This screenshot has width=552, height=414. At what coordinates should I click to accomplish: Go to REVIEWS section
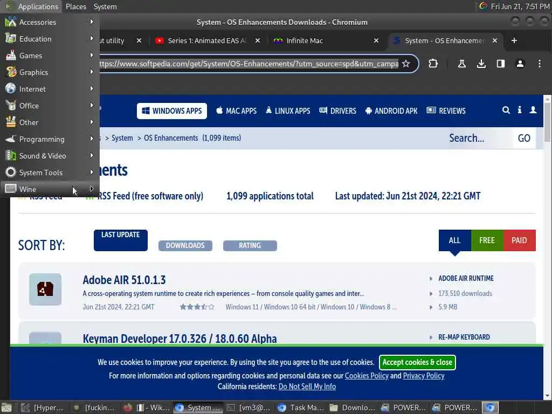[446, 111]
